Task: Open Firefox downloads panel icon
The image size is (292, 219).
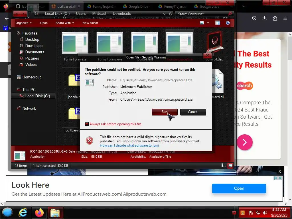Action: pyautogui.click(x=264, y=18)
